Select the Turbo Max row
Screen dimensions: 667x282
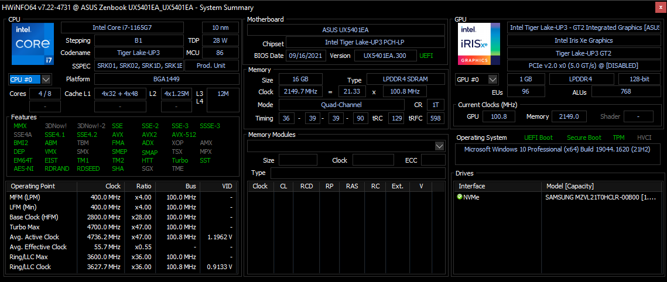click(x=121, y=227)
